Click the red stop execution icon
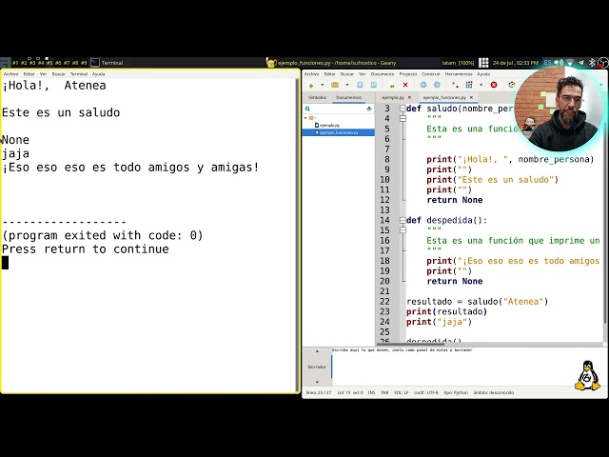This screenshot has width=609, height=457. click(x=494, y=85)
